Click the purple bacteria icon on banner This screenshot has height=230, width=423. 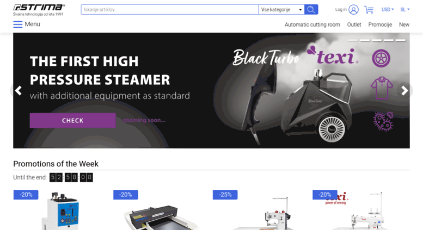(383, 121)
